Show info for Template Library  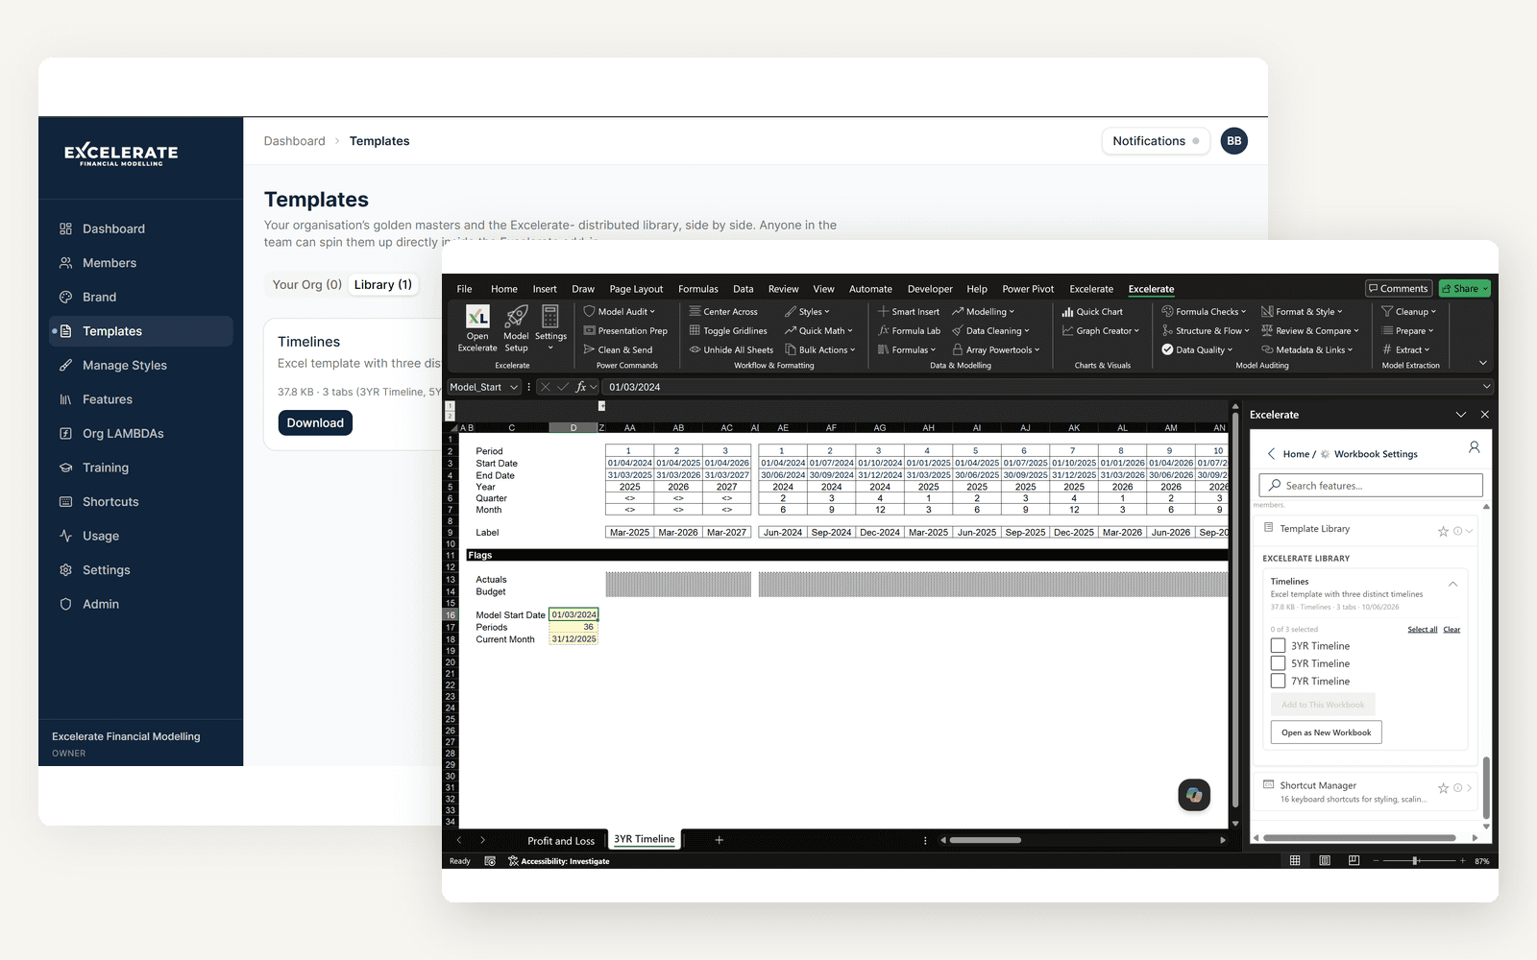(x=1457, y=531)
